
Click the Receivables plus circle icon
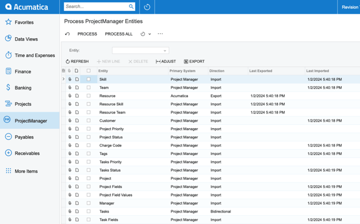click(x=9, y=153)
